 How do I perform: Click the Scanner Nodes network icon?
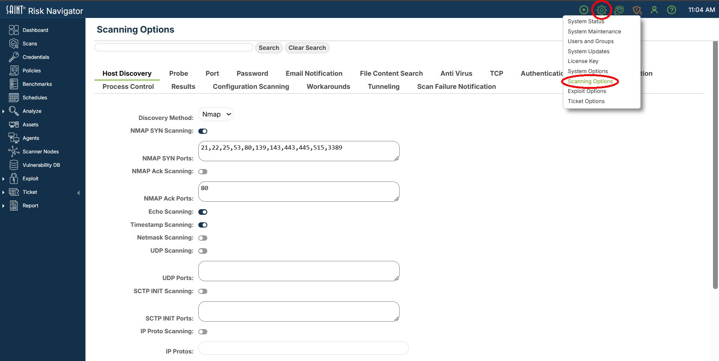(x=14, y=151)
